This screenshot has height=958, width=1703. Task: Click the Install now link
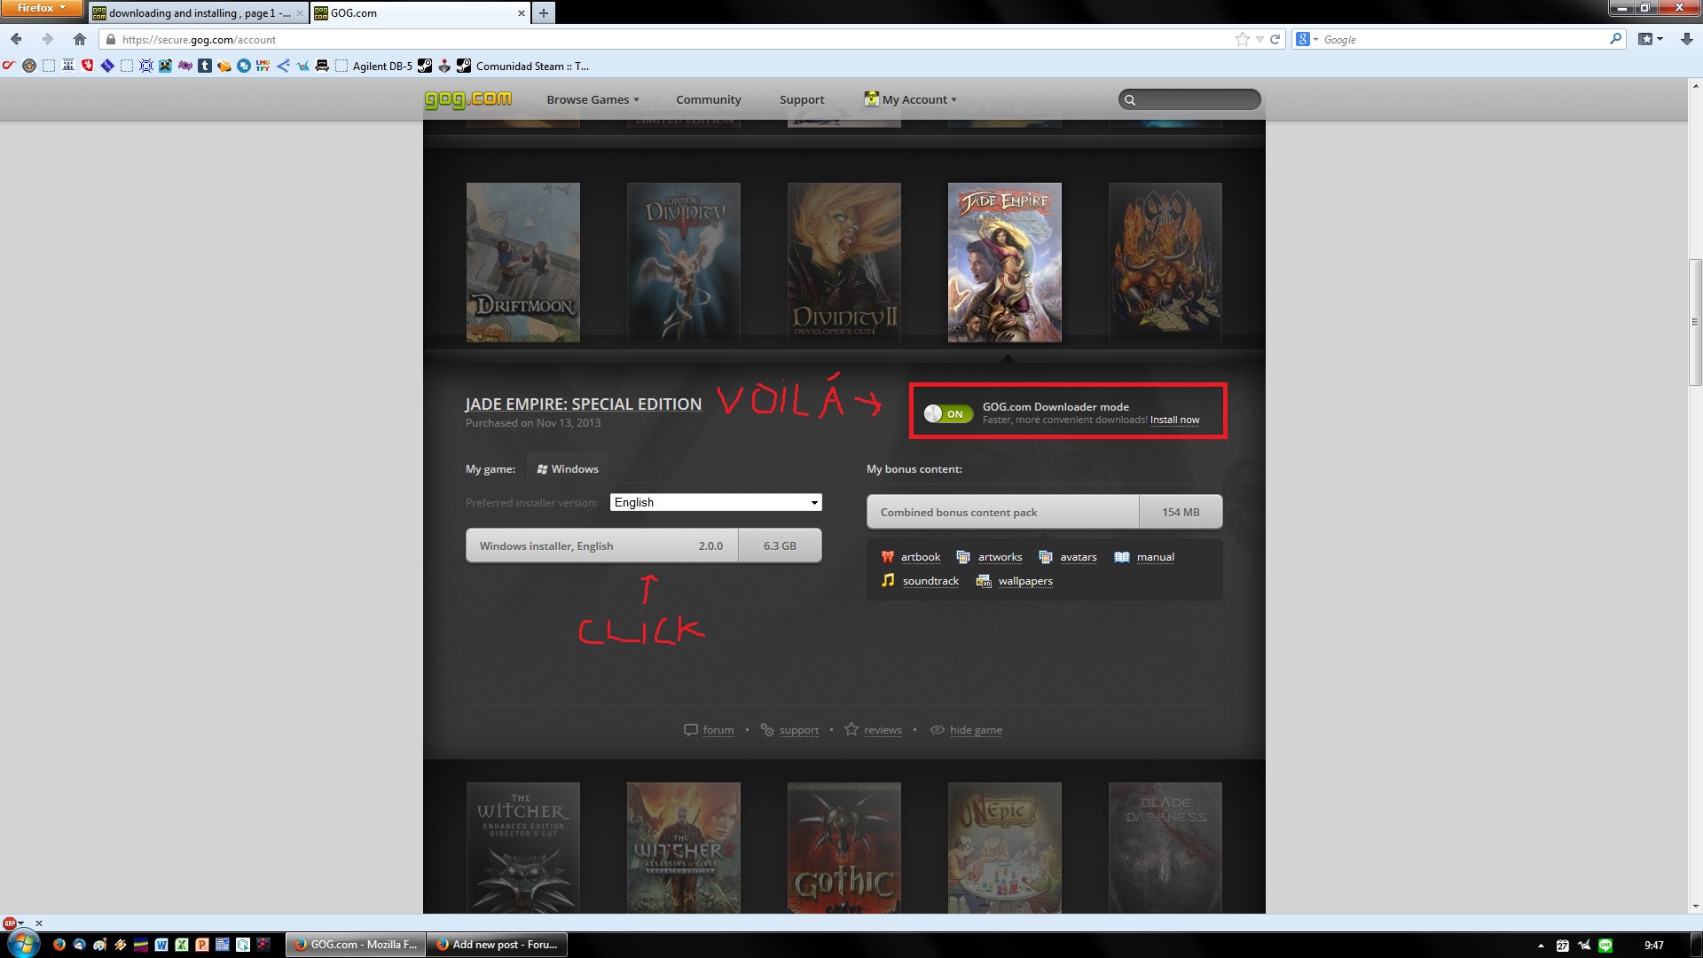tap(1174, 420)
